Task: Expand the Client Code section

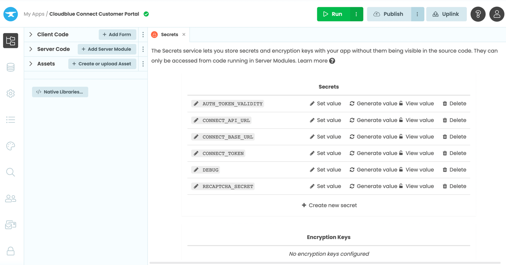Action: 31,35
